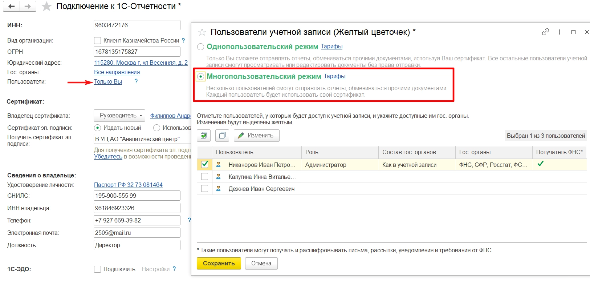Open help question mark beside 1С-ЭДО Настройки
This screenshot has width=590, height=281.
[x=174, y=269]
